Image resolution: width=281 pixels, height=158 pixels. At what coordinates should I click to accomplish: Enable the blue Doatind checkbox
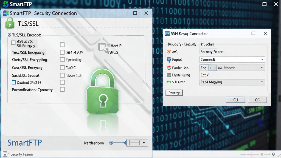(x=14, y=82)
